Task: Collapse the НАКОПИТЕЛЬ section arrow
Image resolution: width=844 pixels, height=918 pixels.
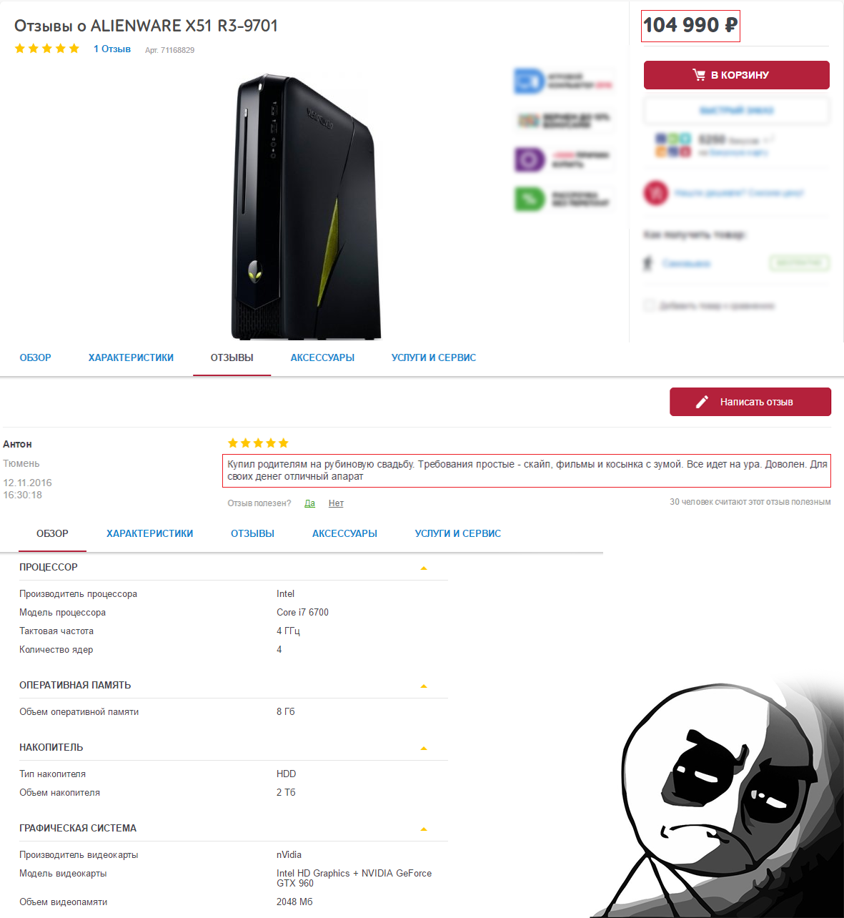Action: (424, 749)
